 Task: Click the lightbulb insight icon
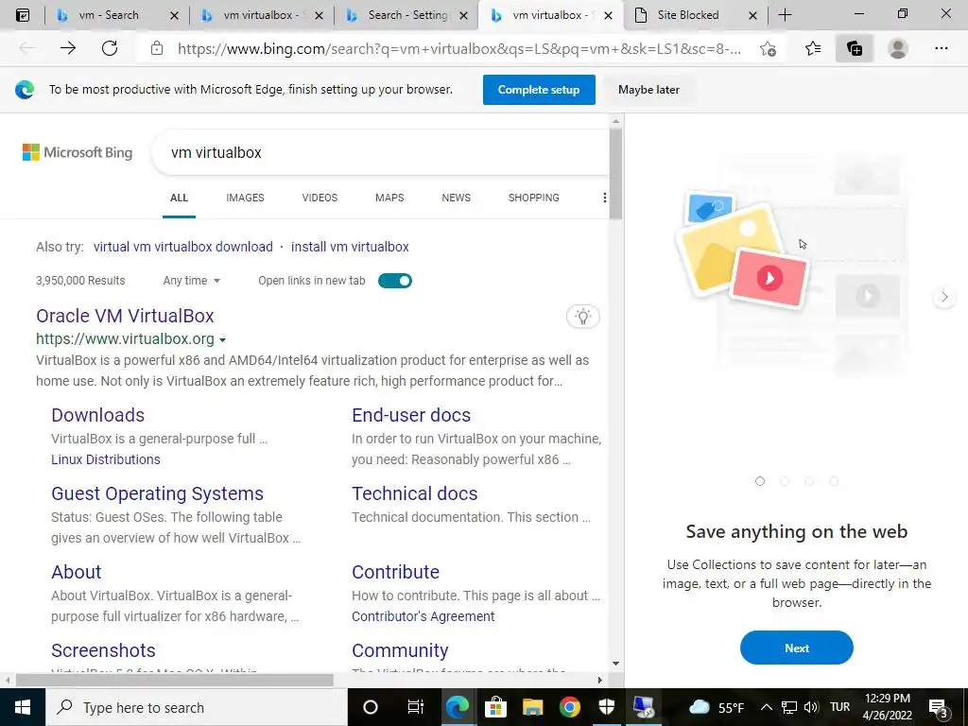pos(582,316)
